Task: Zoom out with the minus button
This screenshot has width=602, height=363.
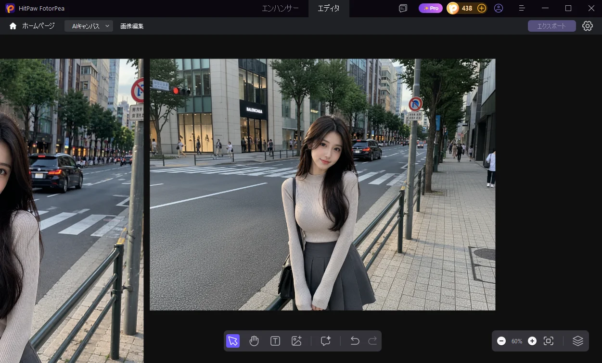Action: point(501,341)
